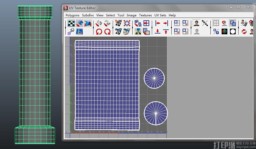Open the Polygons menu
The width and height of the screenshot is (256, 149).
click(72, 15)
